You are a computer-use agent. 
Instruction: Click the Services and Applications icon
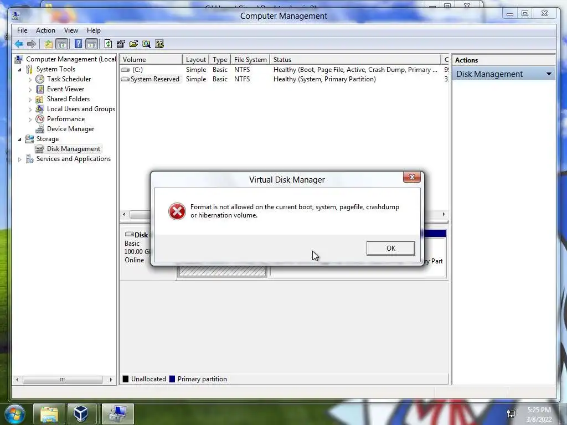pyautogui.click(x=30, y=159)
